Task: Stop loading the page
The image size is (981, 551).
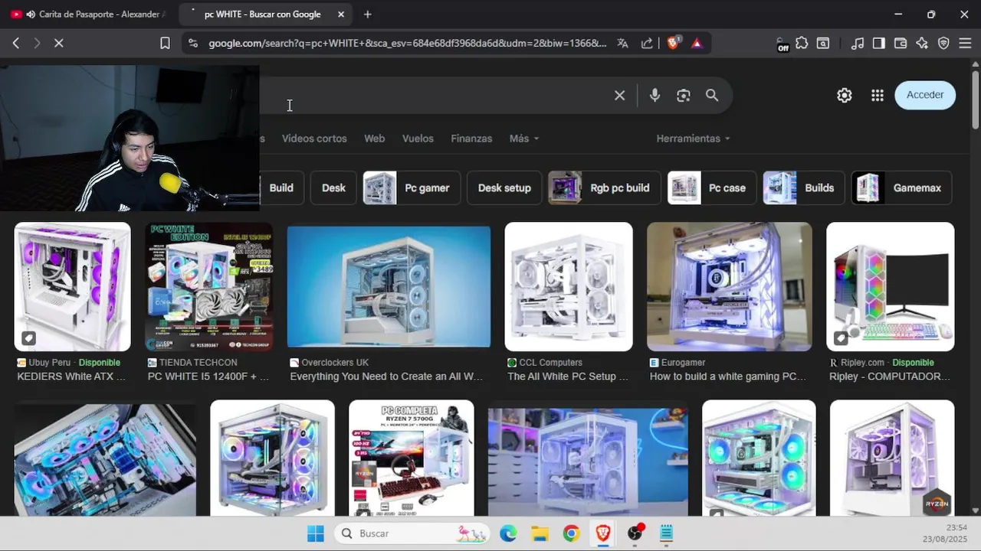Action: 58,44
